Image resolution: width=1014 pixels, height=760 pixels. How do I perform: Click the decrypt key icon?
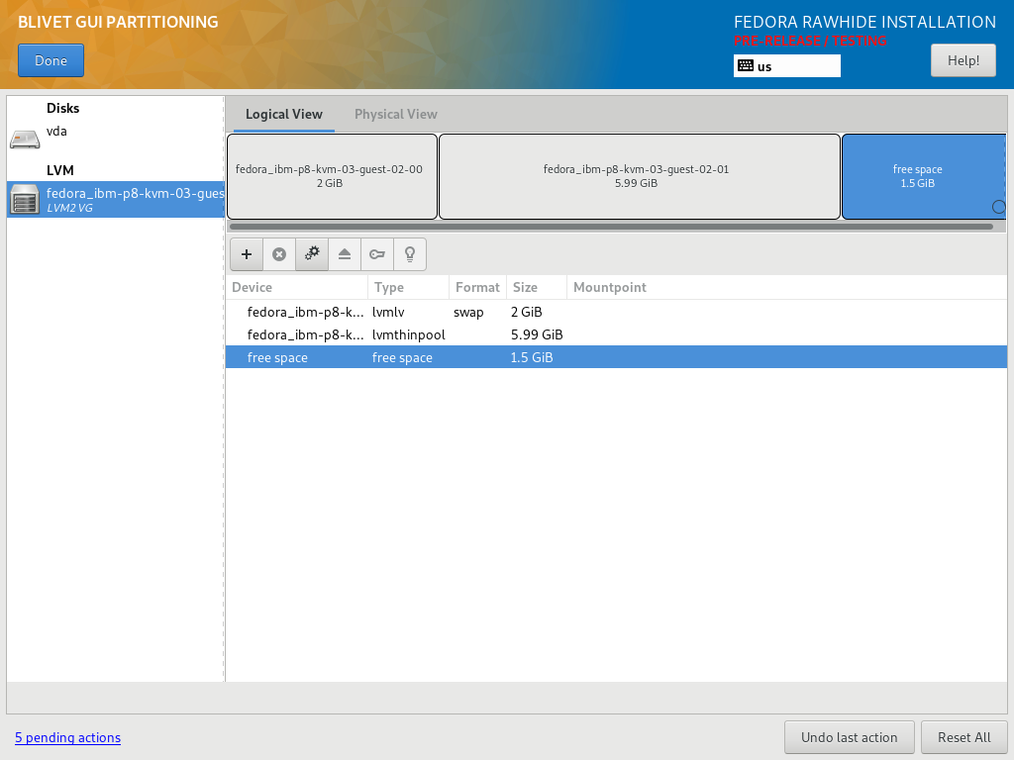[377, 254]
